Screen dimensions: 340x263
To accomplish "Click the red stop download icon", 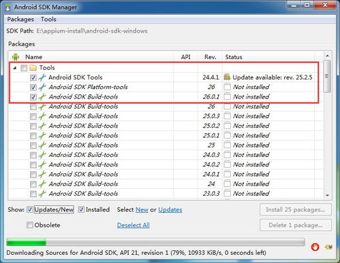I will (x=315, y=247).
